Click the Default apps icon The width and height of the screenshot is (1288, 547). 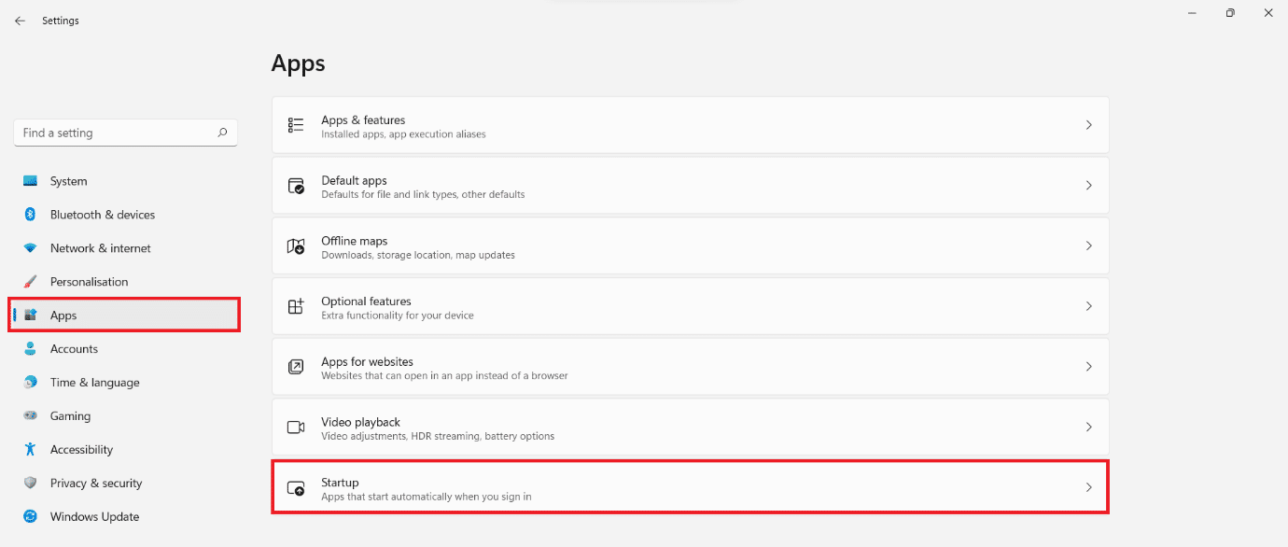click(x=296, y=185)
